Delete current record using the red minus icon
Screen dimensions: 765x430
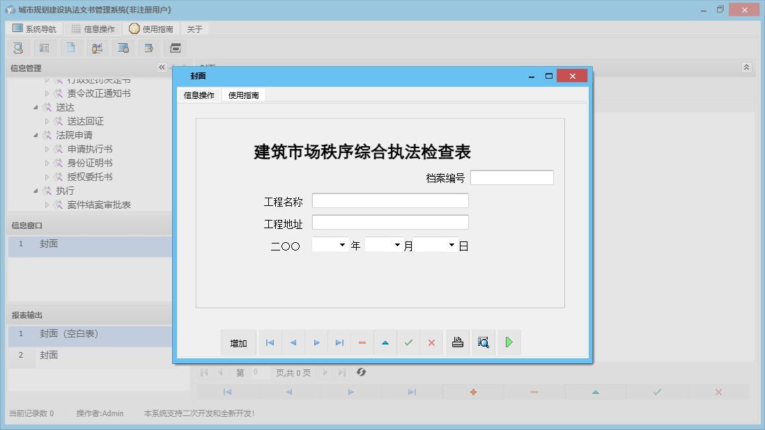click(x=362, y=342)
